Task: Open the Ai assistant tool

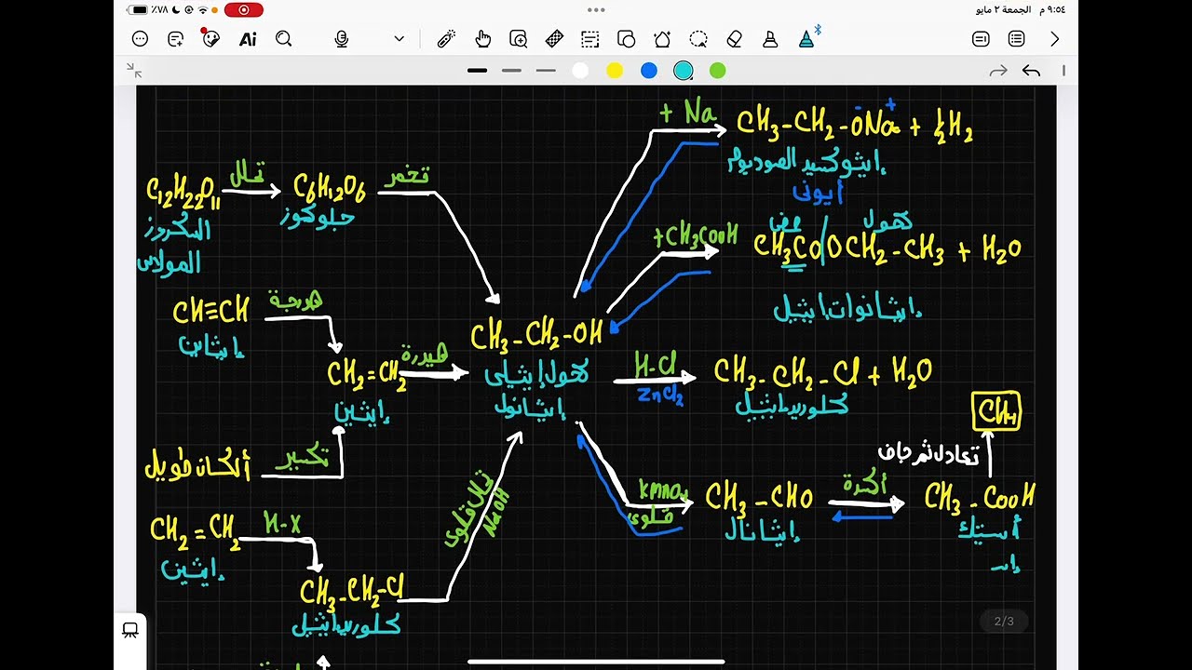Action: 248,39
